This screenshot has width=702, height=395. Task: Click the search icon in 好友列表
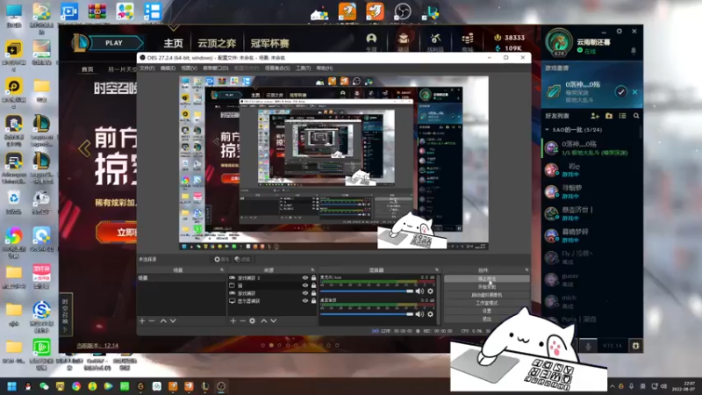pyautogui.click(x=636, y=116)
